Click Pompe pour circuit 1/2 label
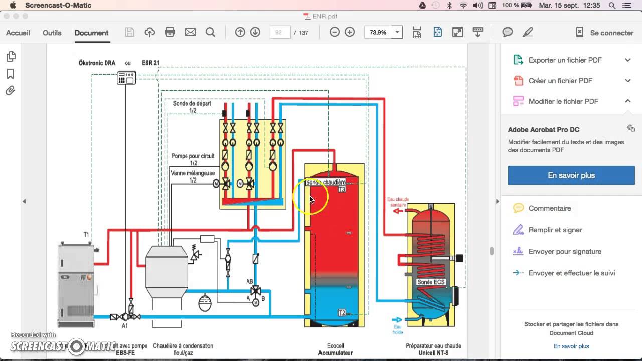The height and width of the screenshot is (361, 642). (193, 159)
